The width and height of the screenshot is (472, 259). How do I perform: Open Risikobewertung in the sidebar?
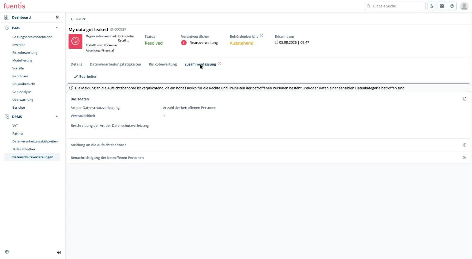25,53
